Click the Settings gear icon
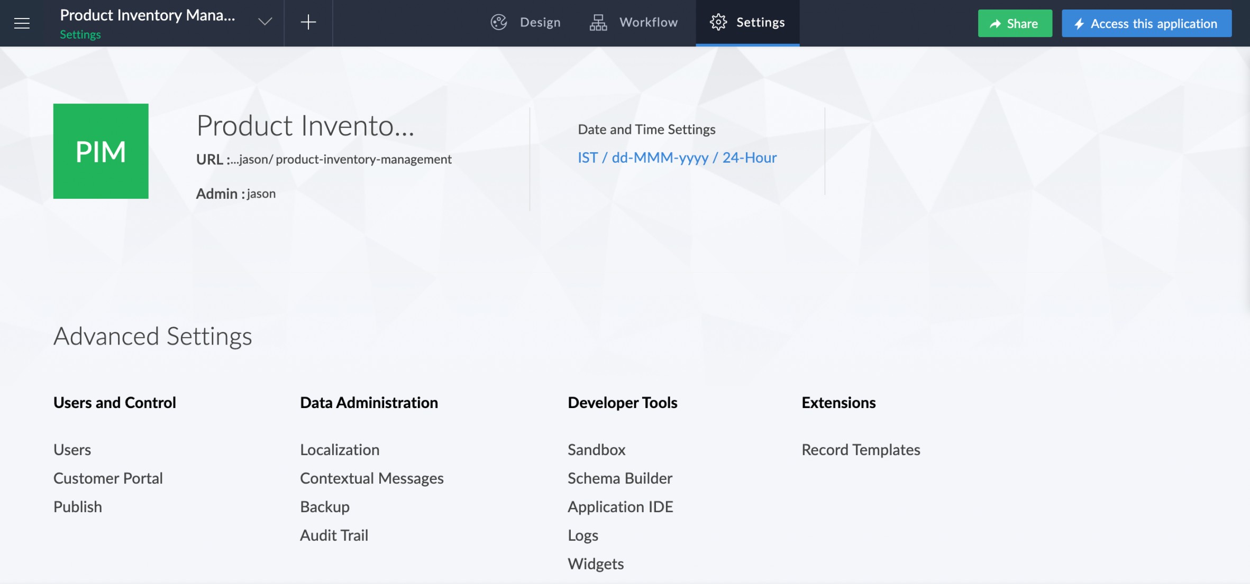 (x=718, y=22)
